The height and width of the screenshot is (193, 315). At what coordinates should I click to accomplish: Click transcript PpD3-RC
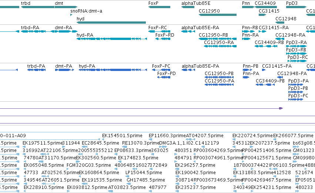[x=297, y=61]
